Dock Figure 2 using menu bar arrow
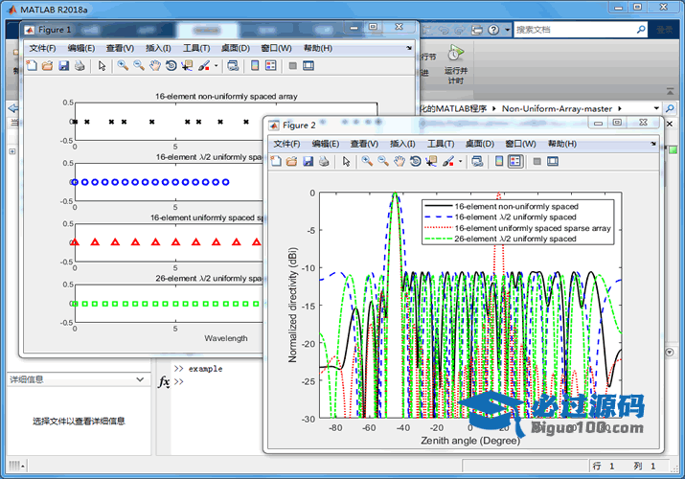This screenshot has width=685, height=479. [x=653, y=143]
